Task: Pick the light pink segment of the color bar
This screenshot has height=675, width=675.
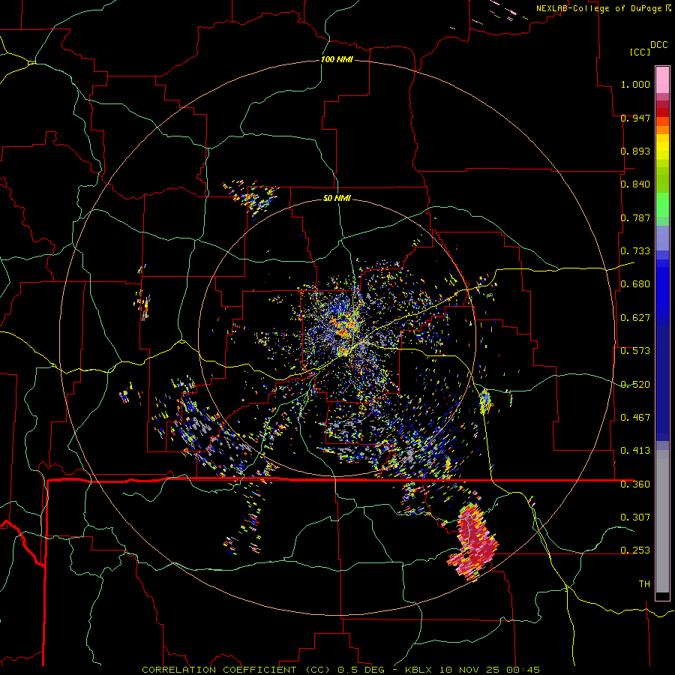Action: tap(662, 79)
